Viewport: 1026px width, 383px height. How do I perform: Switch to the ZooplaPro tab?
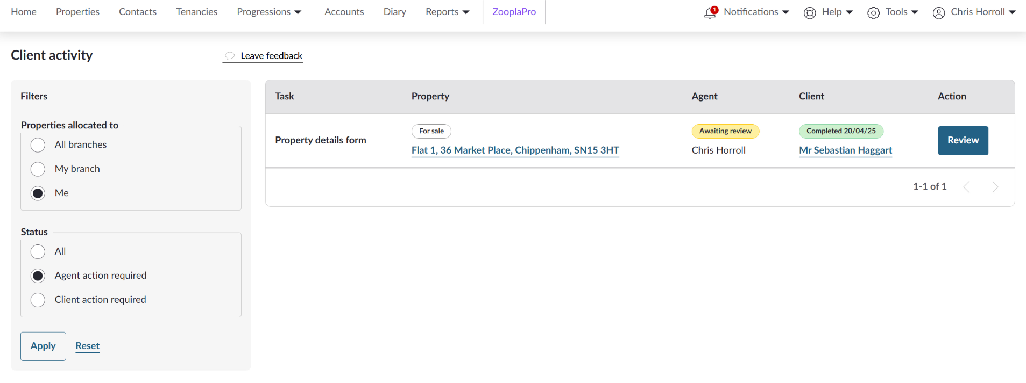click(514, 12)
